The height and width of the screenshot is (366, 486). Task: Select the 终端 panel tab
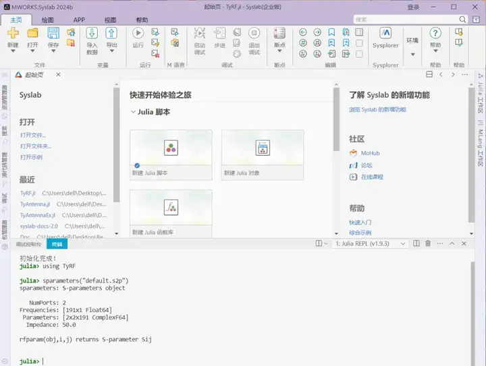[x=57, y=244]
